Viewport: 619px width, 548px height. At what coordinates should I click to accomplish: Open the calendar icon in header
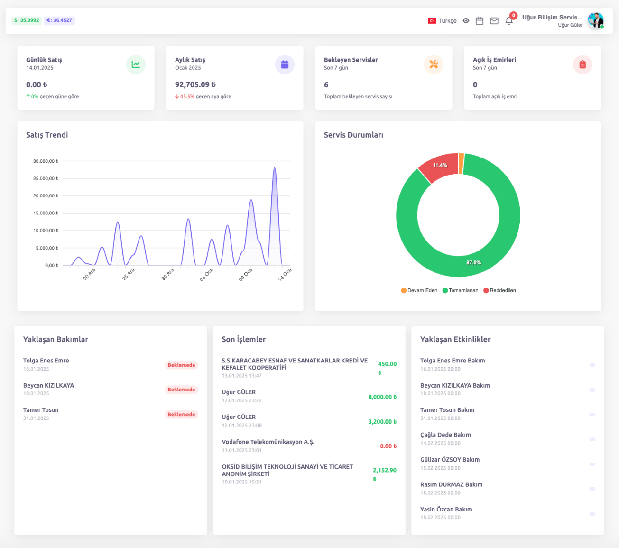480,21
